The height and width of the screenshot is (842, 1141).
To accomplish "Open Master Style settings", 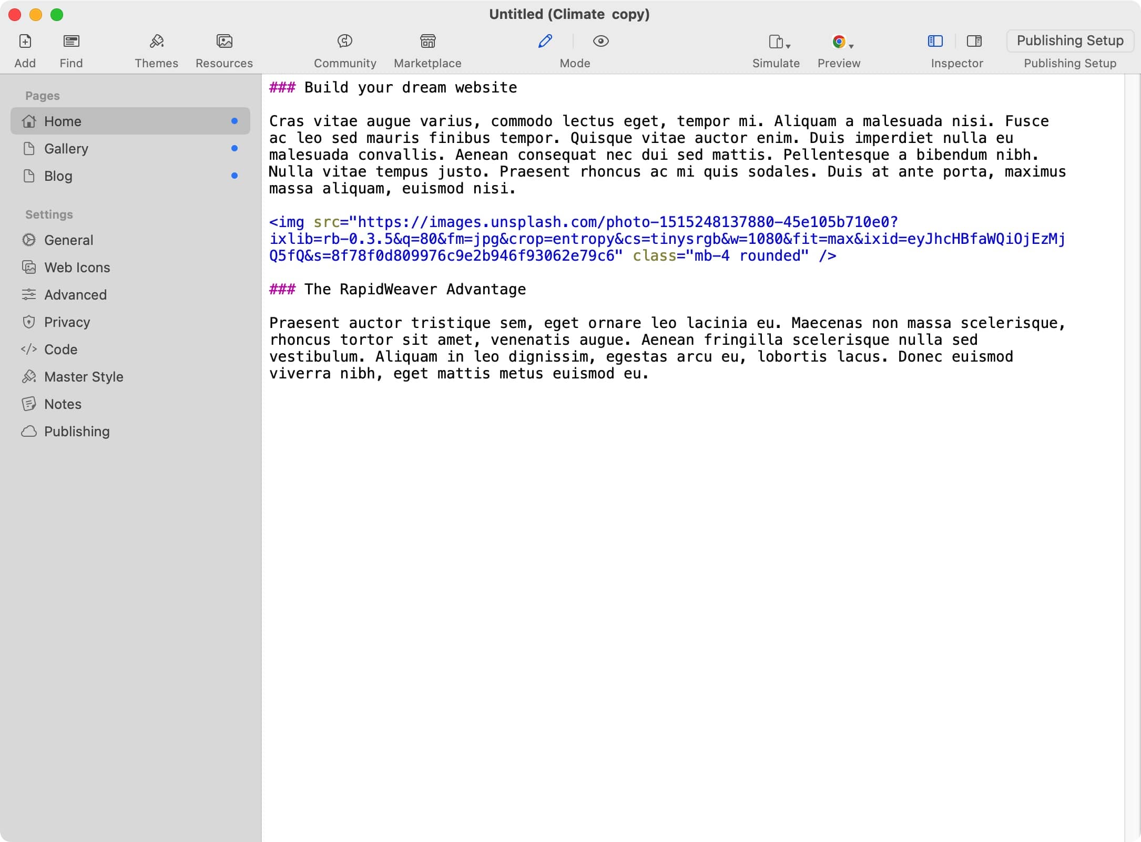I will click(x=130, y=376).
